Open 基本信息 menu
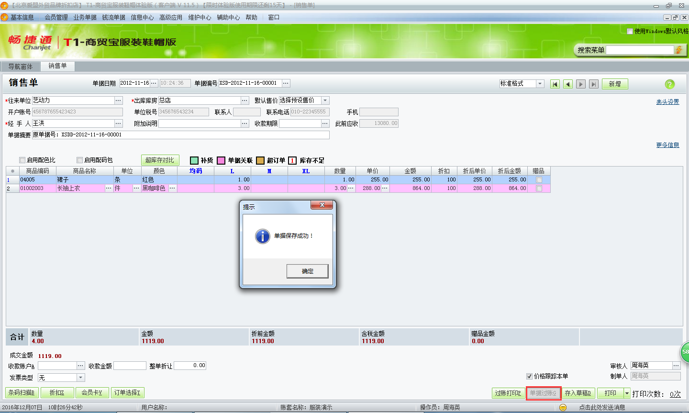This screenshot has width=689, height=413. (22, 17)
